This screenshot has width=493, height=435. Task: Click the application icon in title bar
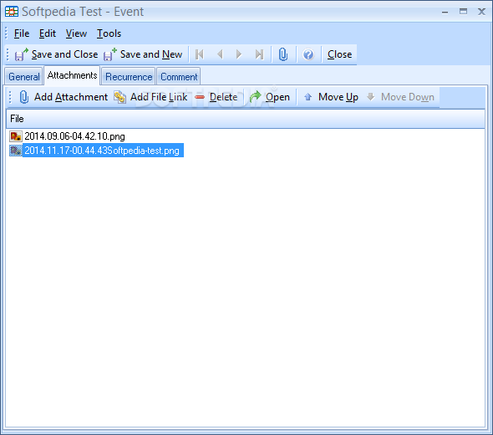12,12
